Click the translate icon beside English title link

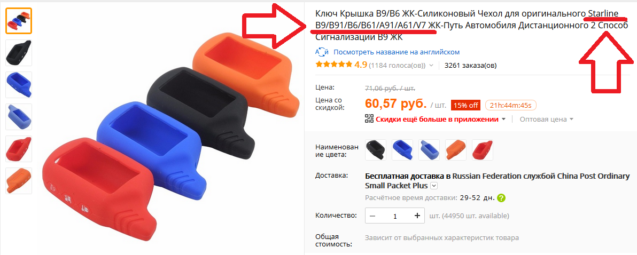322,52
